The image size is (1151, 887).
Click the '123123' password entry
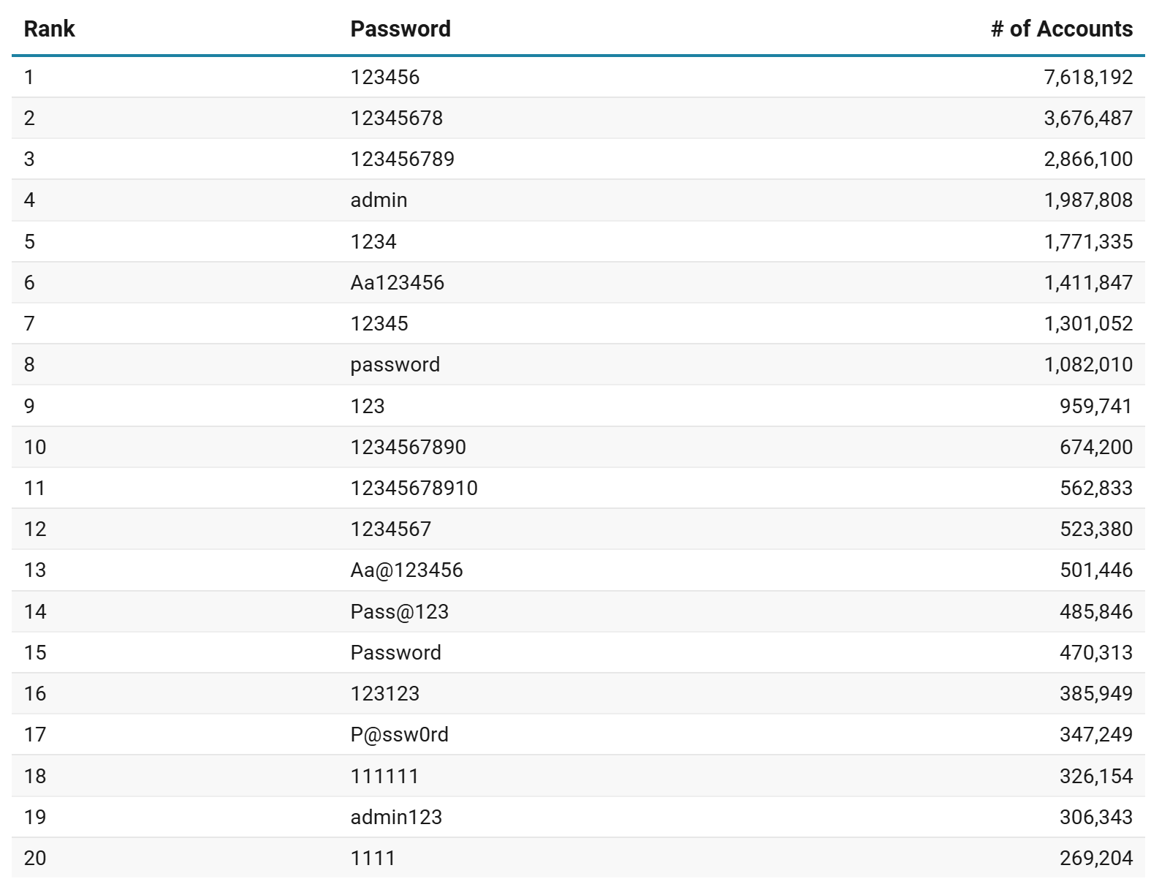point(385,693)
